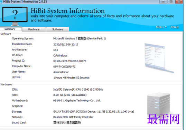The height and width of the screenshot is (130, 186).
Task: Click the User Name label
Action: (x=19, y=72)
